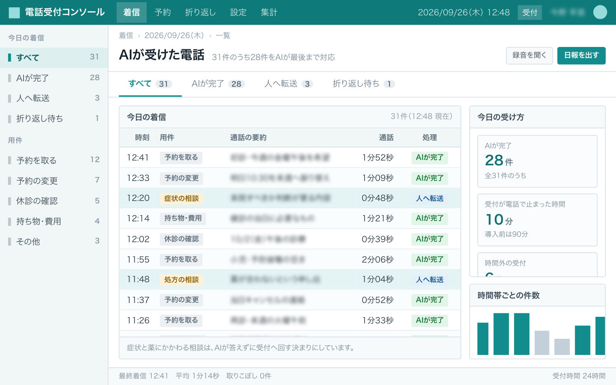Open the user avatar circle
Screen dimensions: 616x385
[x=600, y=12]
